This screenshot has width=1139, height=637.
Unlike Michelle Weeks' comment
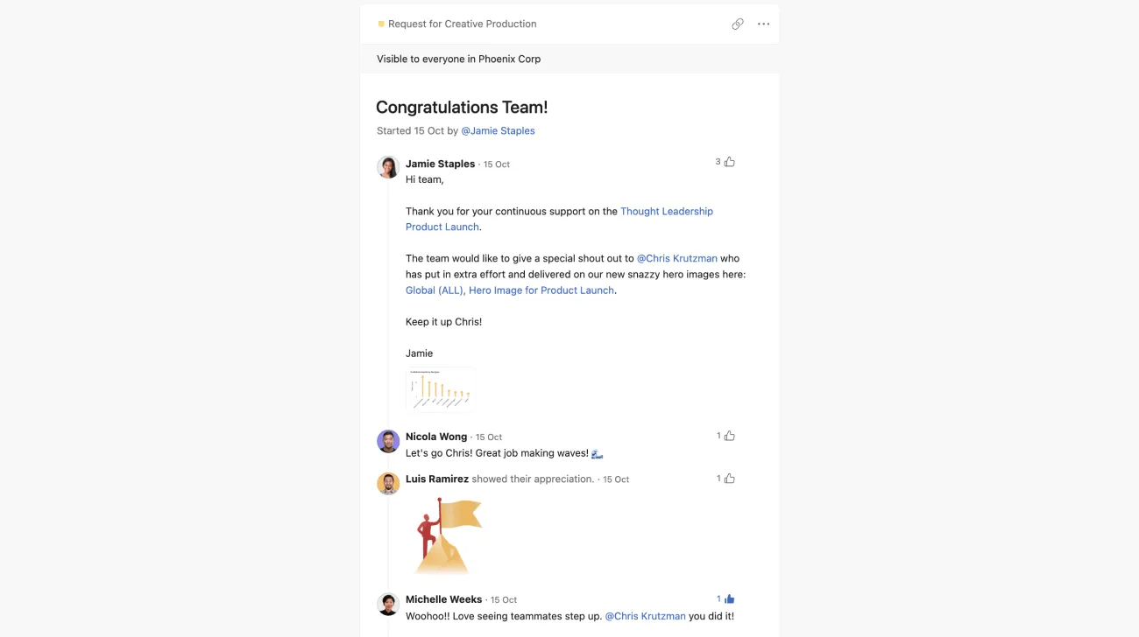pyautogui.click(x=728, y=598)
